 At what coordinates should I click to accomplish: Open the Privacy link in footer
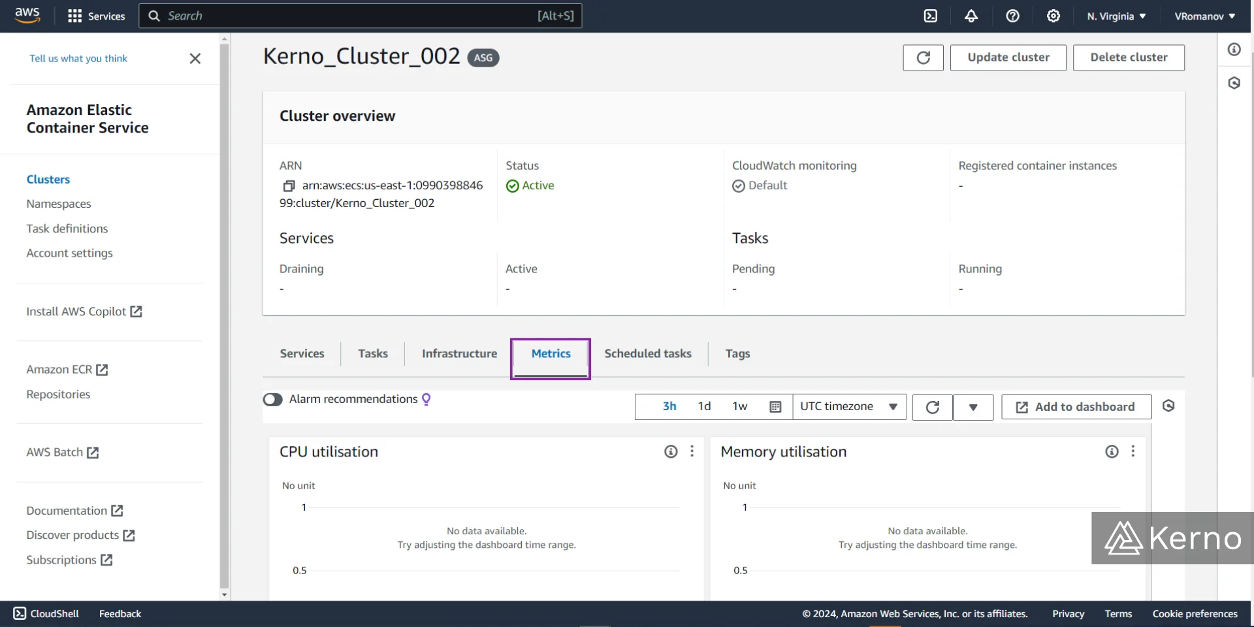point(1068,613)
